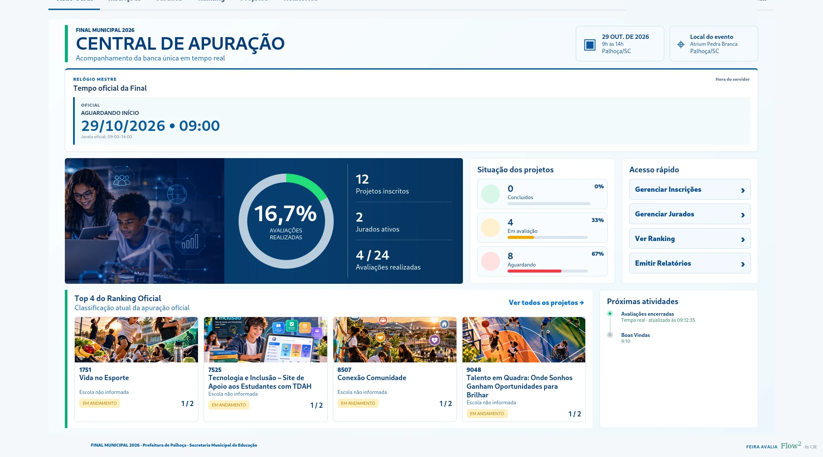Click the EM ANDAMENTO badge on Vida no Esporte
This screenshot has width=823, height=457.
click(100, 403)
